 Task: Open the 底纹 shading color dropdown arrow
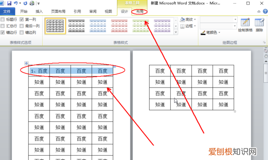(195, 20)
